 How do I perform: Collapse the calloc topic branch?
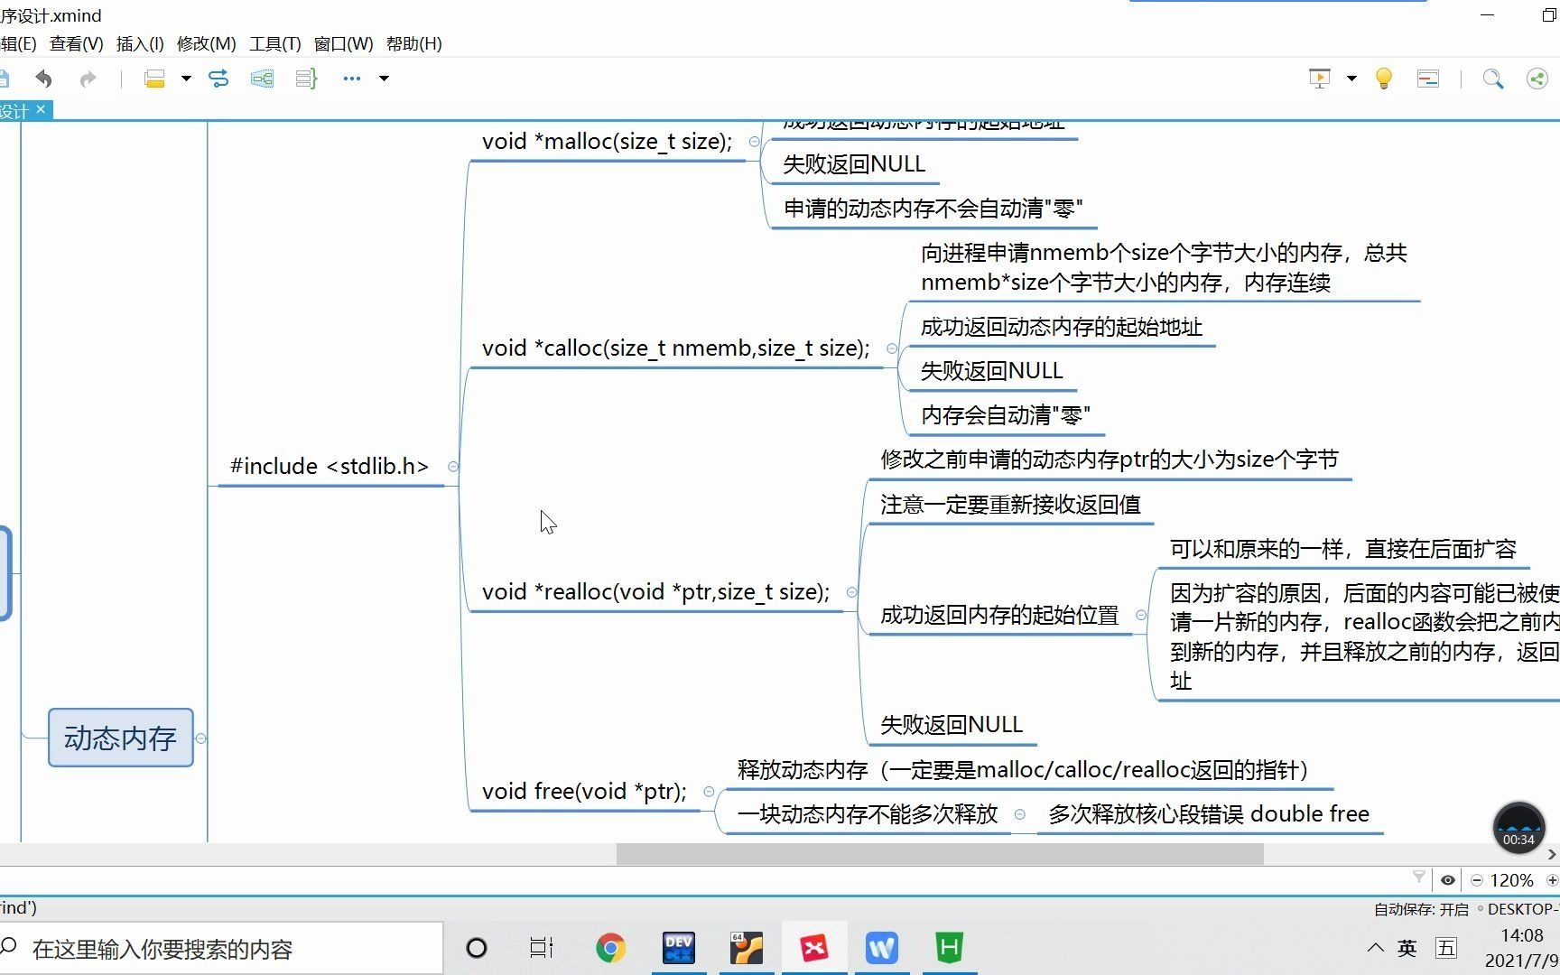click(x=892, y=348)
